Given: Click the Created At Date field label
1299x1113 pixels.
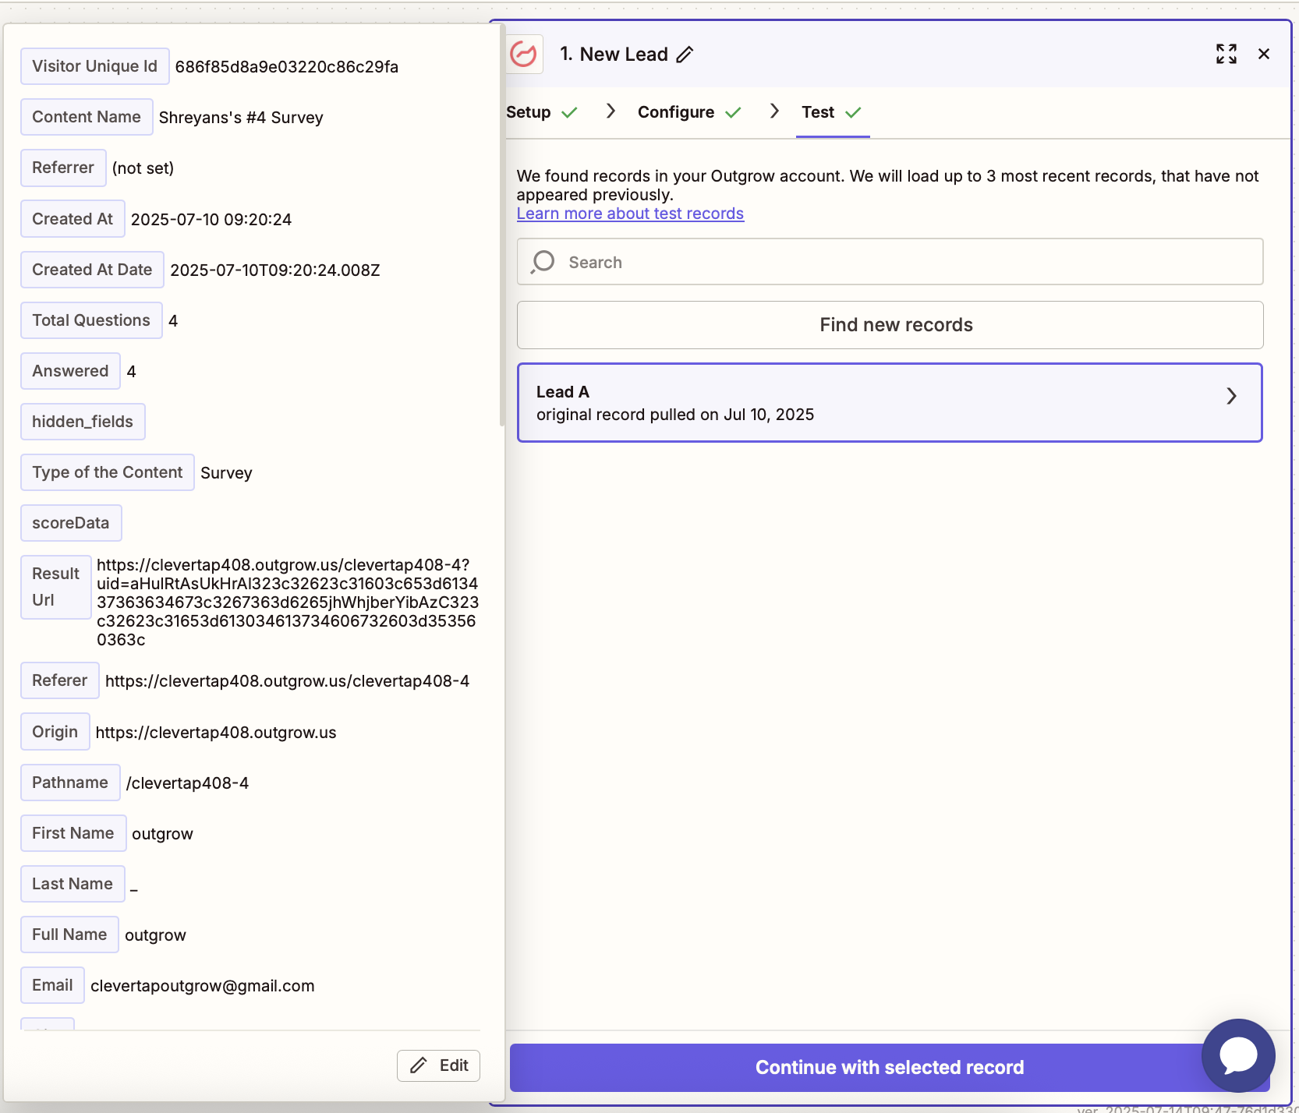Looking at the screenshot, I should [92, 270].
